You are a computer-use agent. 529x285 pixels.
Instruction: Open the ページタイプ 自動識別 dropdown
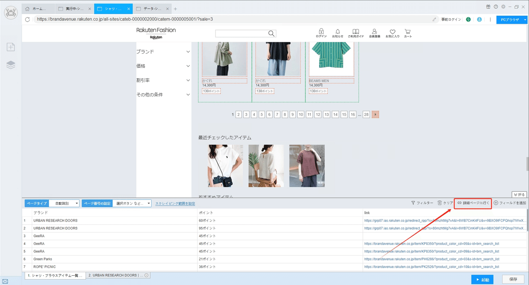point(64,203)
